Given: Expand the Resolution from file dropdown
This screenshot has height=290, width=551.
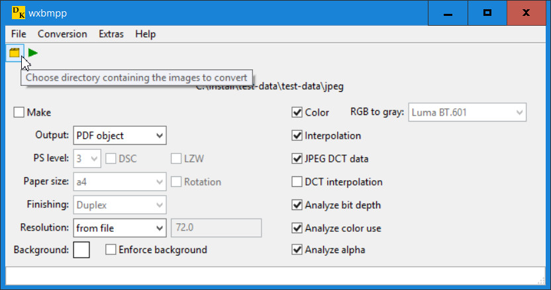Looking at the screenshot, I should (x=119, y=228).
